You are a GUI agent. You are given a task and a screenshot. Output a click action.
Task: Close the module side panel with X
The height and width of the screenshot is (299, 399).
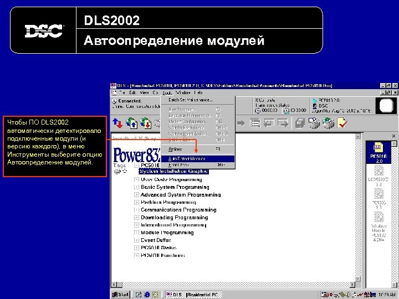click(393, 136)
